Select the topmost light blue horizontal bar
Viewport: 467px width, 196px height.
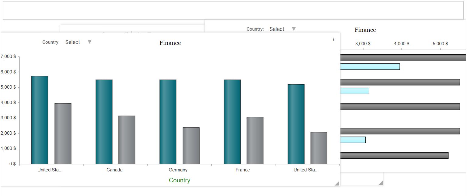[369, 66]
